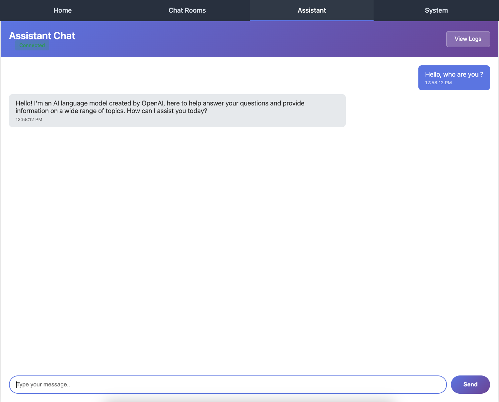Open the Home tab
Viewport: 499px width, 402px height.
pyautogui.click(x=62, y=10)
